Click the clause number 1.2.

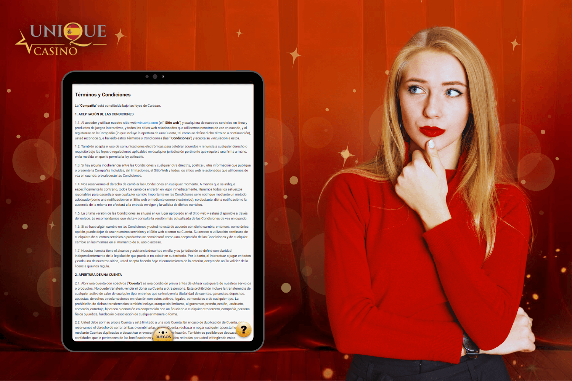pyautogui.click(x=77, y=146)
